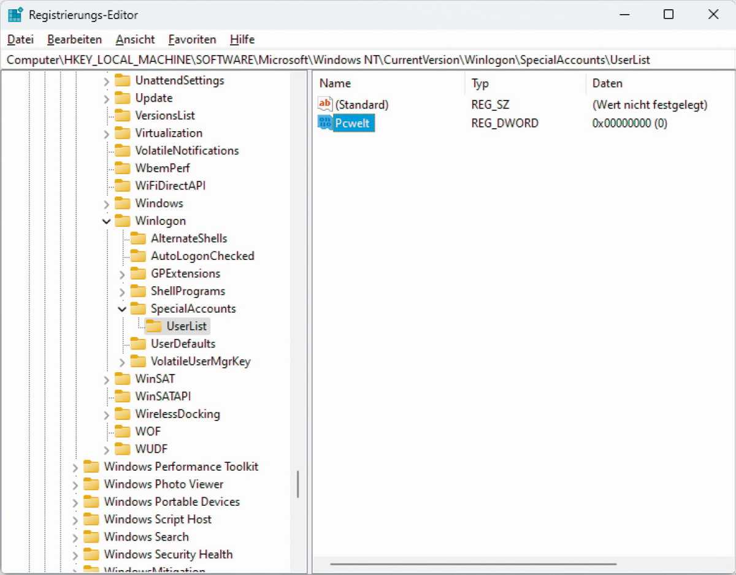The height and width of the screenshot is (575, 736).
Task: Select the Virtualization folder icon
Action: (x=123, y=133)
